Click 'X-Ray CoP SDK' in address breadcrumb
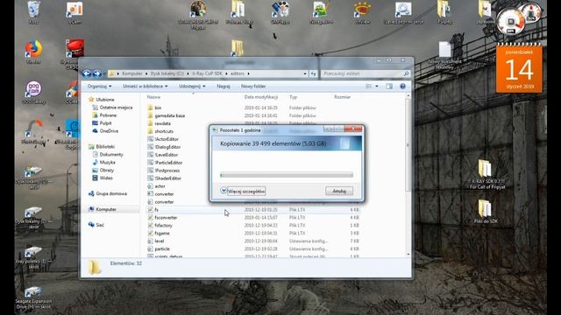This screenshot has height=315, width=561. tap(207, 73)
